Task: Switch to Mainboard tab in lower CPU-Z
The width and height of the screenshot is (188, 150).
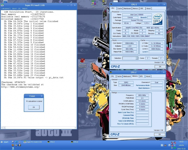Action: point(127,76)
